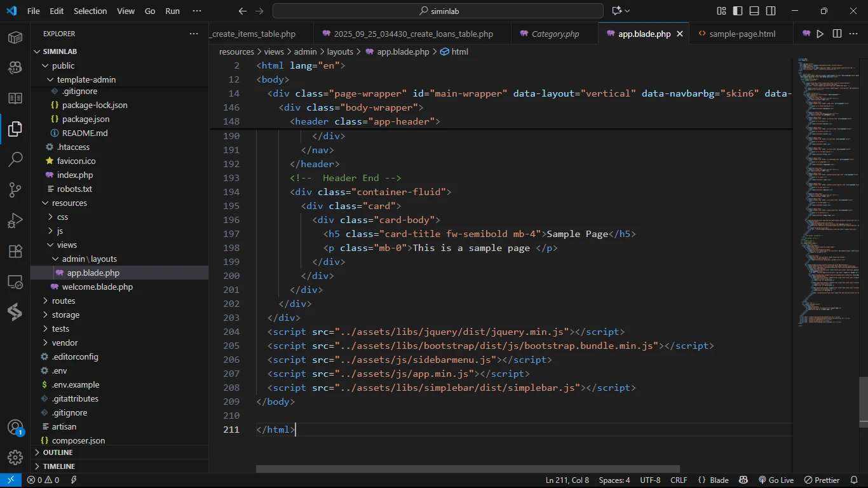Switch to the Category.php tab
This screenshot has height=488, width=868.
(555, 34)
